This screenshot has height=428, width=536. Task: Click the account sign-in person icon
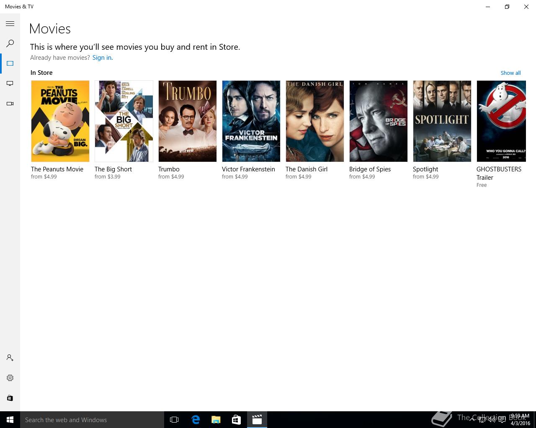pyautogui.click(x=10, y=358)
